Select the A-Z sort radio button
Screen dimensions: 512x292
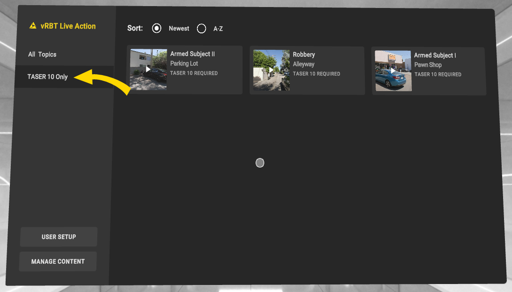pyautogui.click(x=202, y=29)
